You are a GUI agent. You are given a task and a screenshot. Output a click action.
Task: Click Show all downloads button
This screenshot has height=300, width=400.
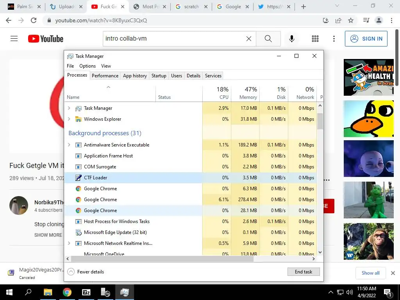point(370,273)
